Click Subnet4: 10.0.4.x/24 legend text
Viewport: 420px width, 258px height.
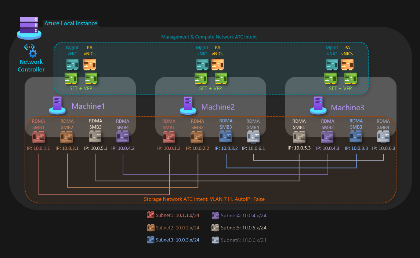pos(243,215)
